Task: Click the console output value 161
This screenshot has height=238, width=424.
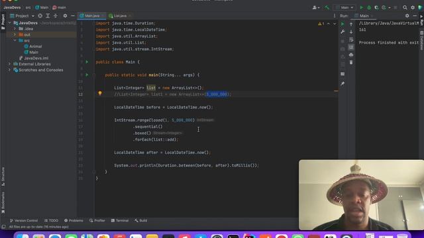Action: point(362,30)
